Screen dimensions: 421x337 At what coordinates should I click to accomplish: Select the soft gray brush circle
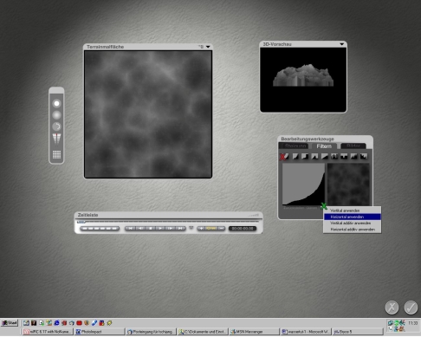pyautogui.click(x=56, y=115)
